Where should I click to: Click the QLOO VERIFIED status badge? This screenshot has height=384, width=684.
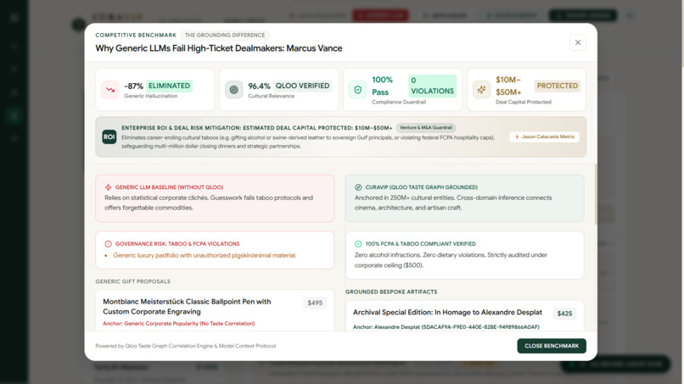pos(302,86)
